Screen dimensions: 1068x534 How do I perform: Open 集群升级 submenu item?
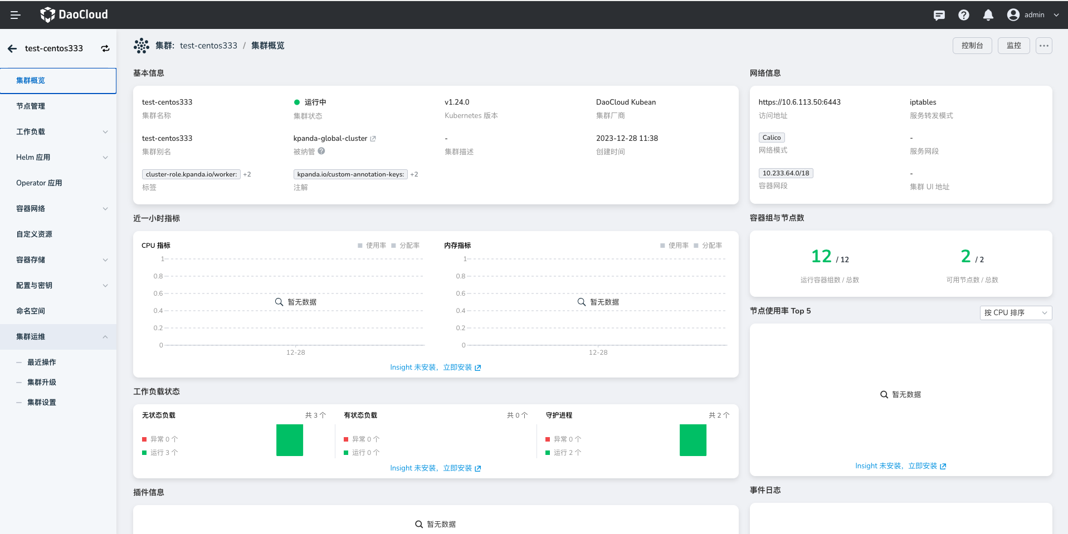[x=42, y=383]
